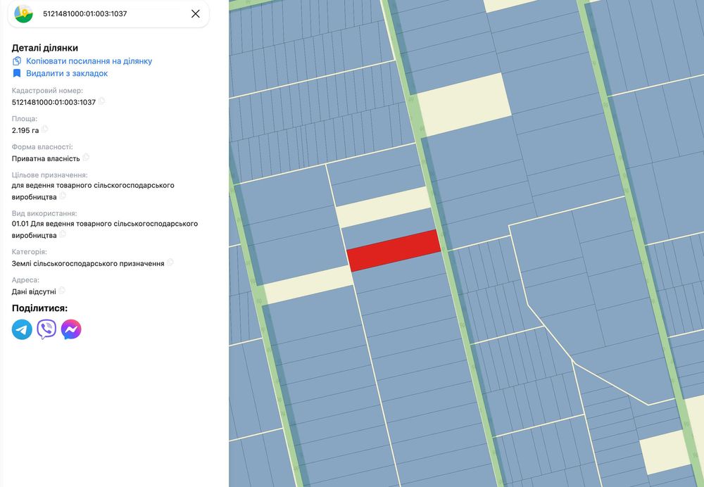Click the Кадастровий номер: label
The image size is (704, 487).
pyautogui.click(x=47, y=91)
